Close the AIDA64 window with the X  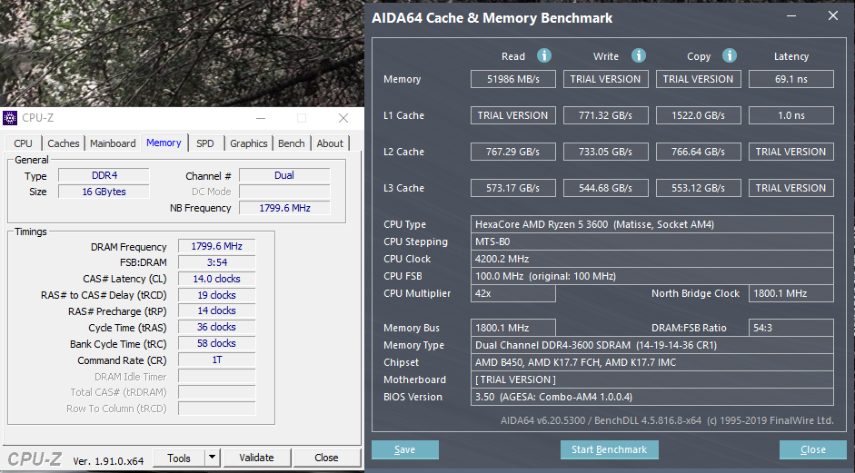coord(832,15)
